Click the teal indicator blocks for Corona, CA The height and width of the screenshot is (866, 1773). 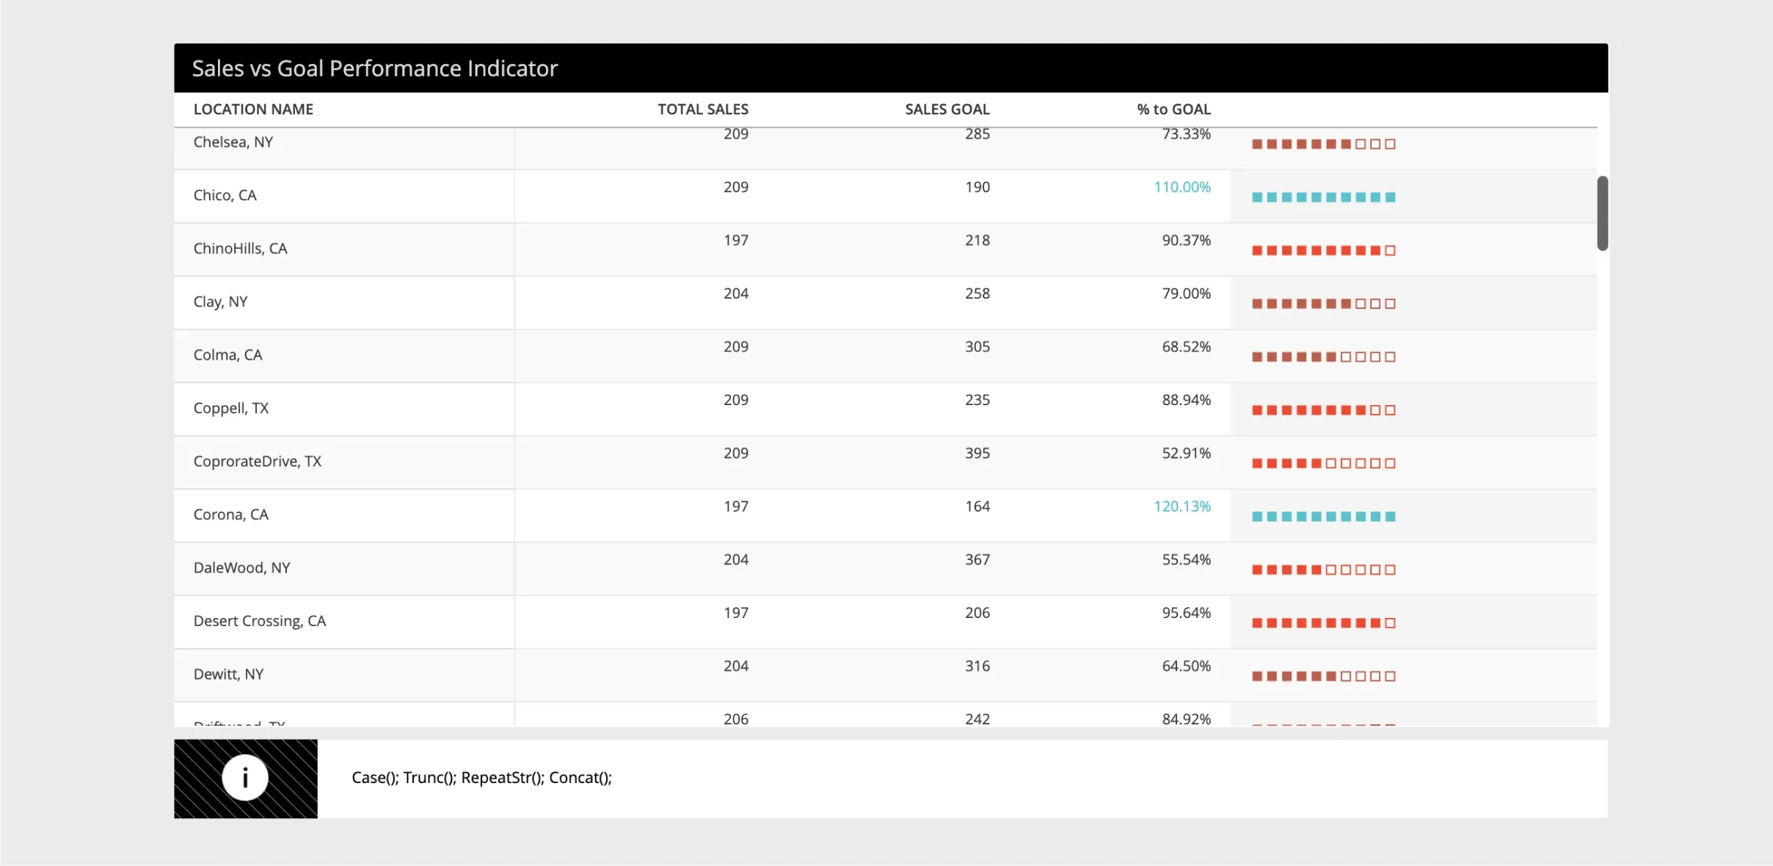[x=1322, y=515]
